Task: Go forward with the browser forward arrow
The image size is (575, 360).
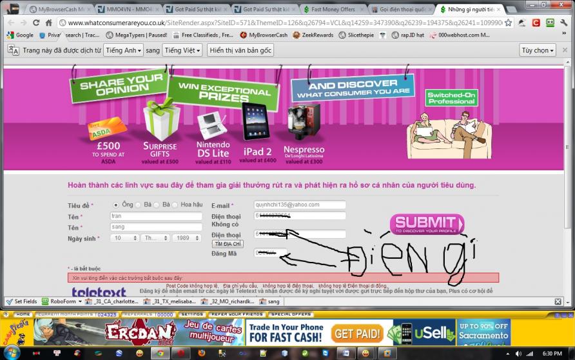Action: pos(23,23)
